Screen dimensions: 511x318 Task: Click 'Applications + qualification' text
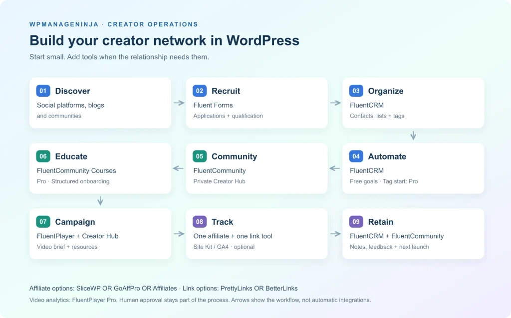228,116
